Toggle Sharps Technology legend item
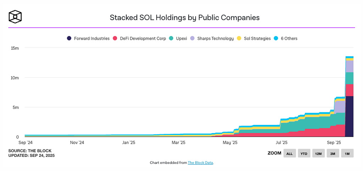Screen dimensions: 363x171 click(x=215, y=38)
